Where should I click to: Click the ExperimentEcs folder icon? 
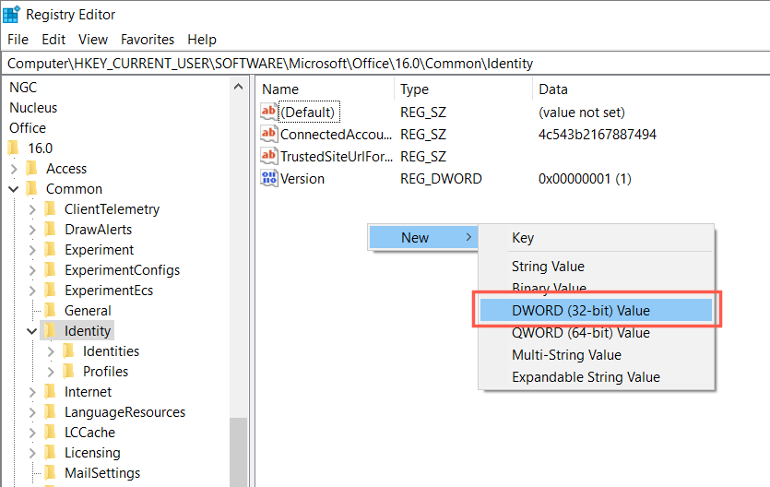[x=50, y=291]
